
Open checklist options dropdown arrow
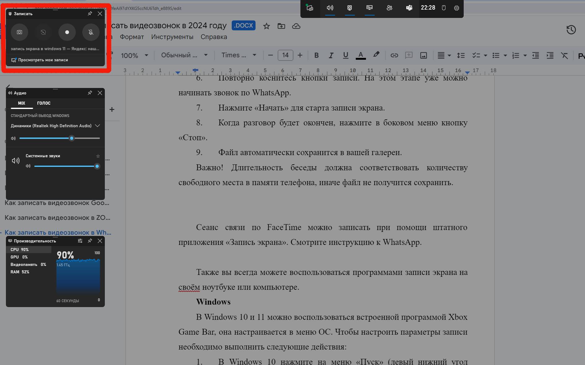[485, 55]
